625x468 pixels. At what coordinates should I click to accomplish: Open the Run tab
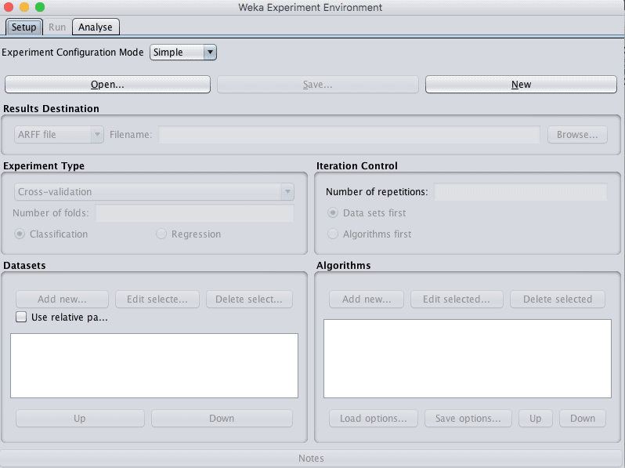(57, 27)
